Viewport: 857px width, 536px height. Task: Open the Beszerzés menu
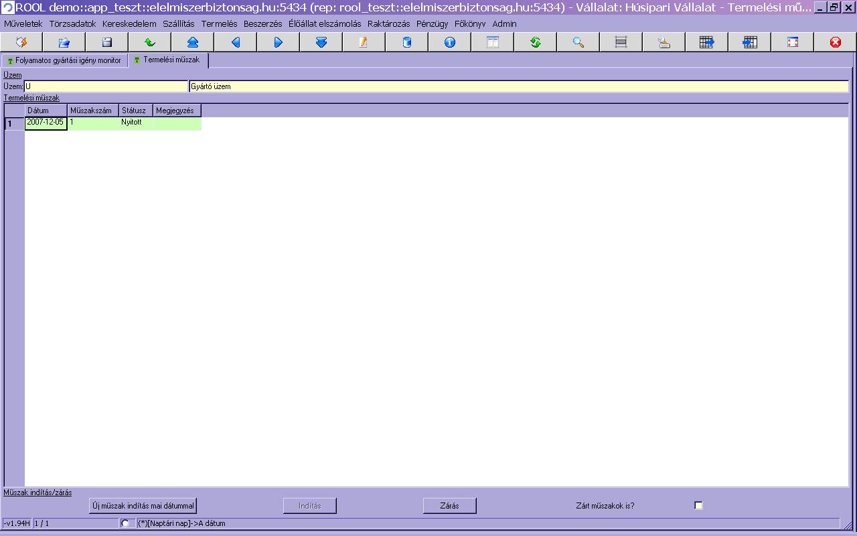263,23
